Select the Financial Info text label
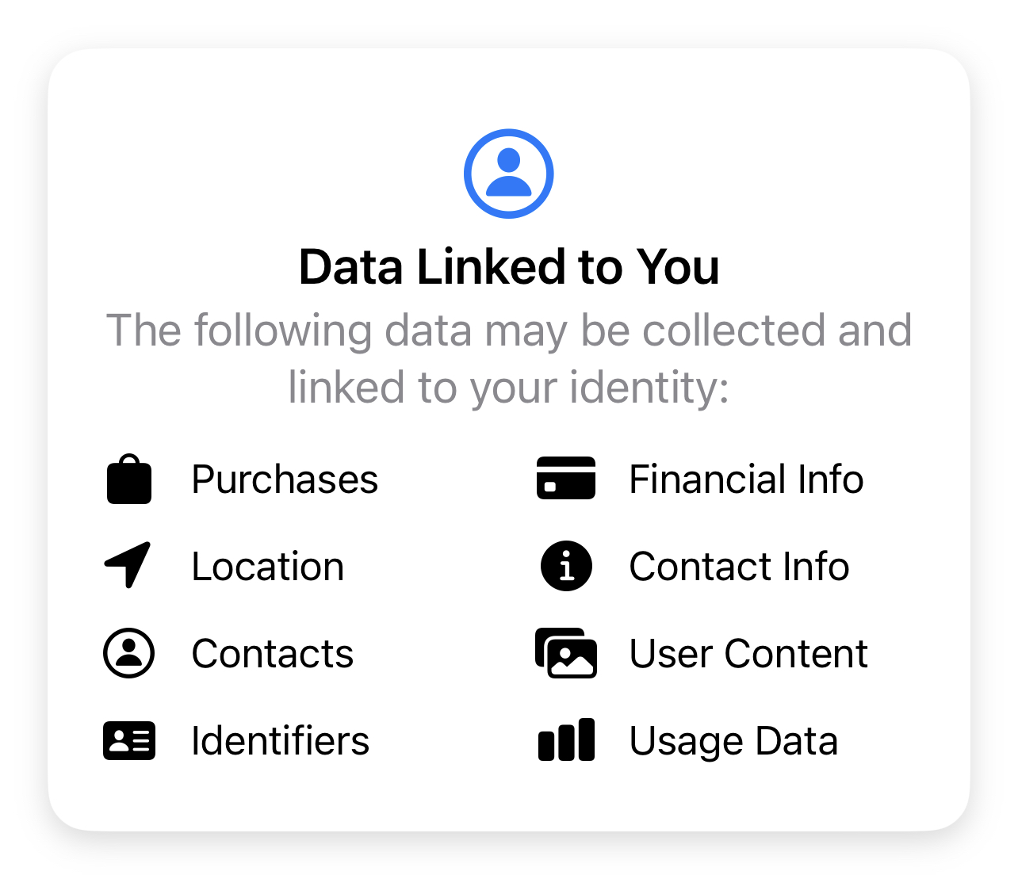Image resolution: width=1018 pixels, height=875 pixels. pyautogui.click(x=746, y=480)
